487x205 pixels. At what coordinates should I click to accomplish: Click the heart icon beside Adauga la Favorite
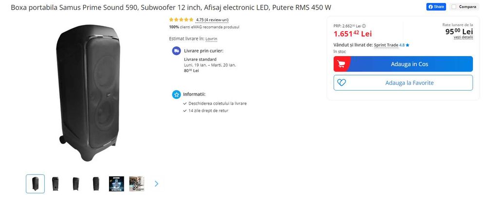pos(342,83)
